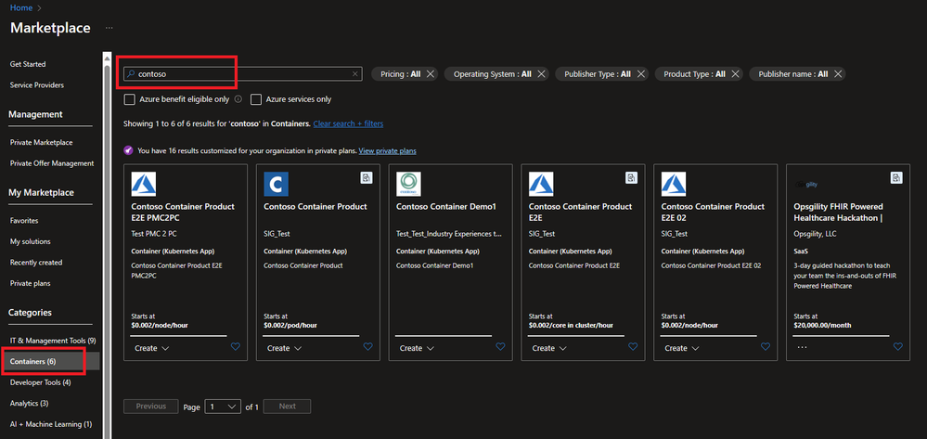Click the three dots on Opsgility card
Image resolution: width=927 pixels, height=439 pixels.
click(x=802, y=348)
